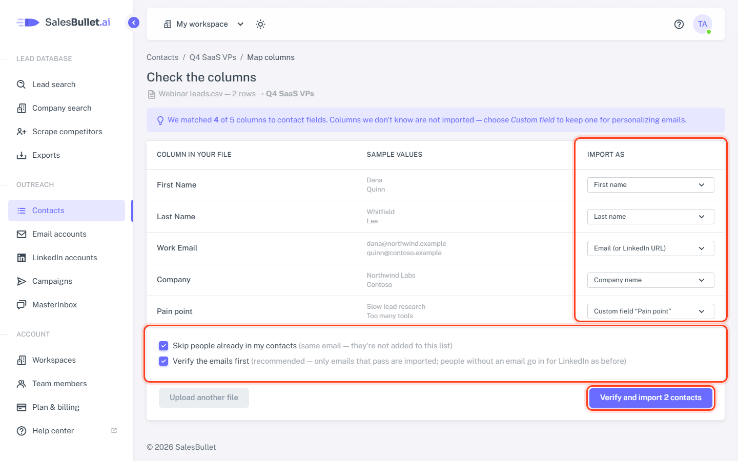Click Map columns breadcrumb

pos(271,57)
